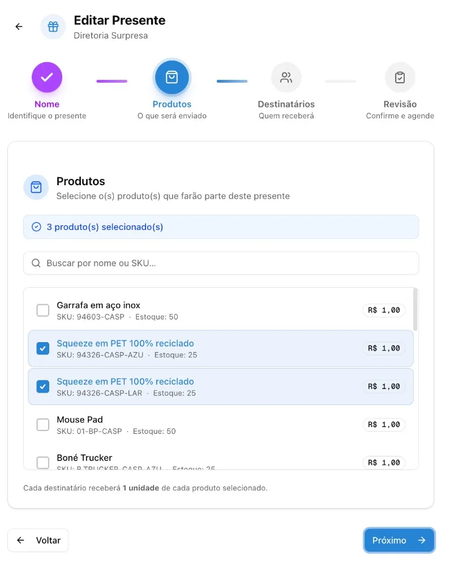
Task: Click the "Identifique o presente" step caption
Action: pos(47,116)
